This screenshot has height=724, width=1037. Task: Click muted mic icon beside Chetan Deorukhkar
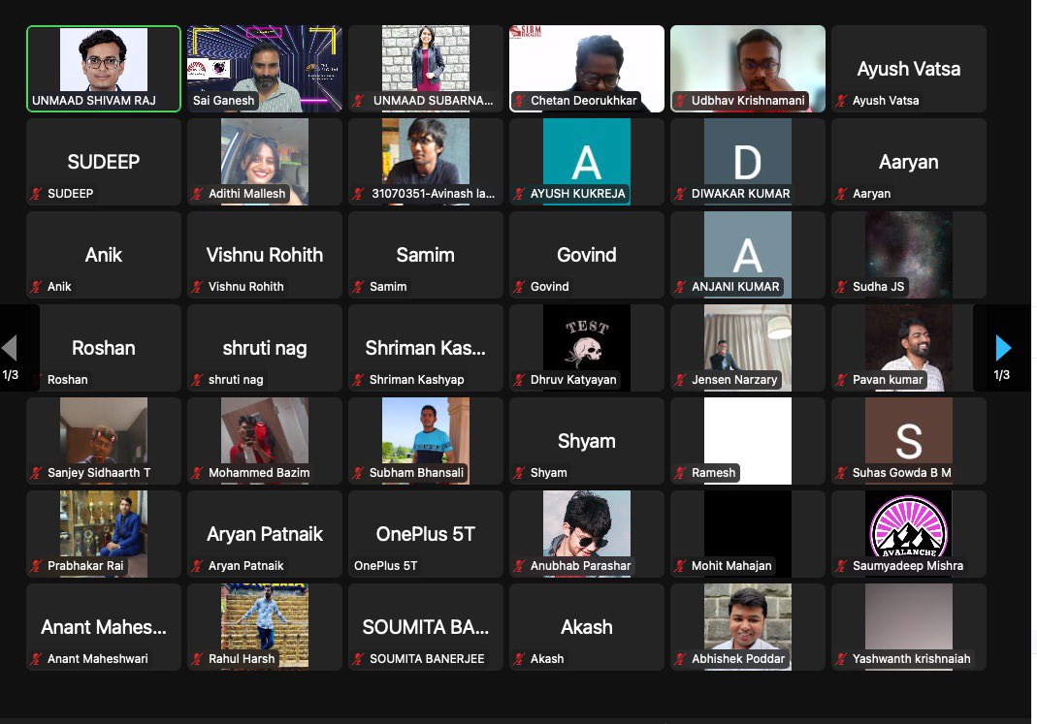pyautogui.click(x=520, y=101)
